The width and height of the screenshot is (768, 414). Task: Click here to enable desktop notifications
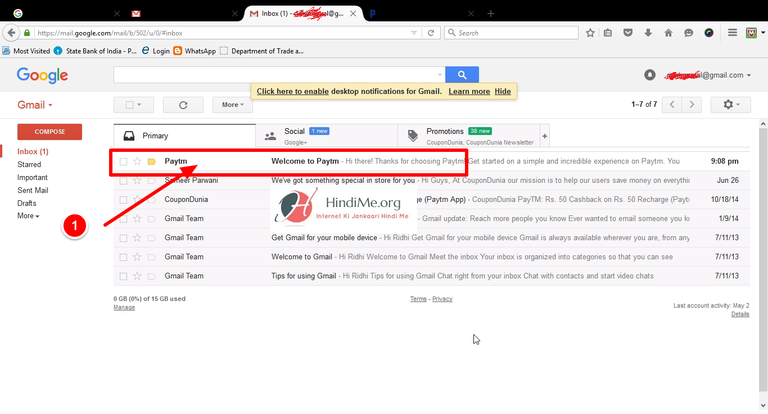click(x=293, y=91)
